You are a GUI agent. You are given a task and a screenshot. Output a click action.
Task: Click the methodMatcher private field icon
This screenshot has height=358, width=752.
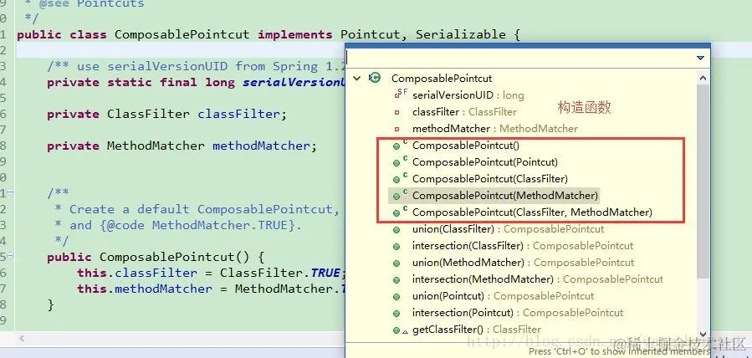click(x=396, y=129)
